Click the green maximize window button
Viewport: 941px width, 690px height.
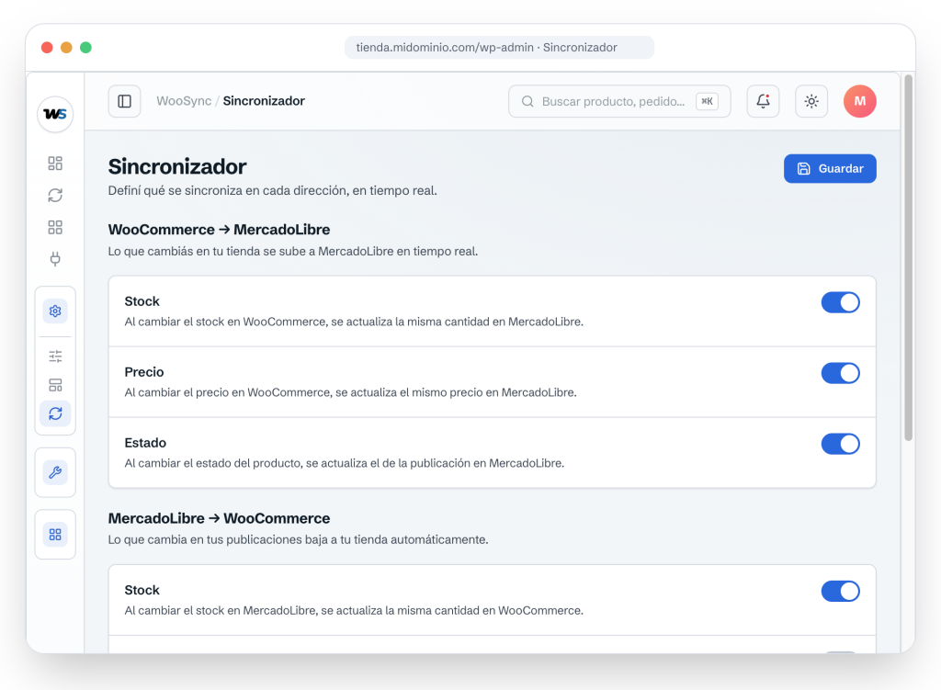pos(85,48)
